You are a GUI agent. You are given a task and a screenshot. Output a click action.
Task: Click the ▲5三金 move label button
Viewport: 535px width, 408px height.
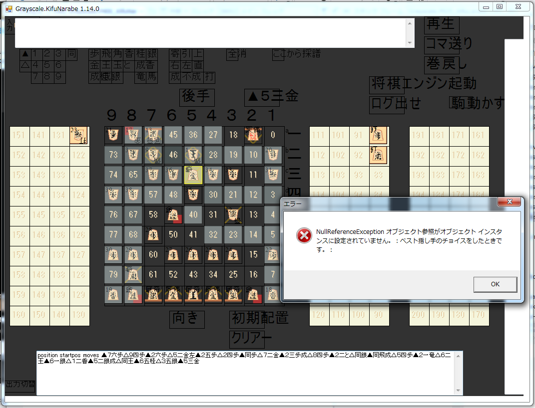coord(262,97)
